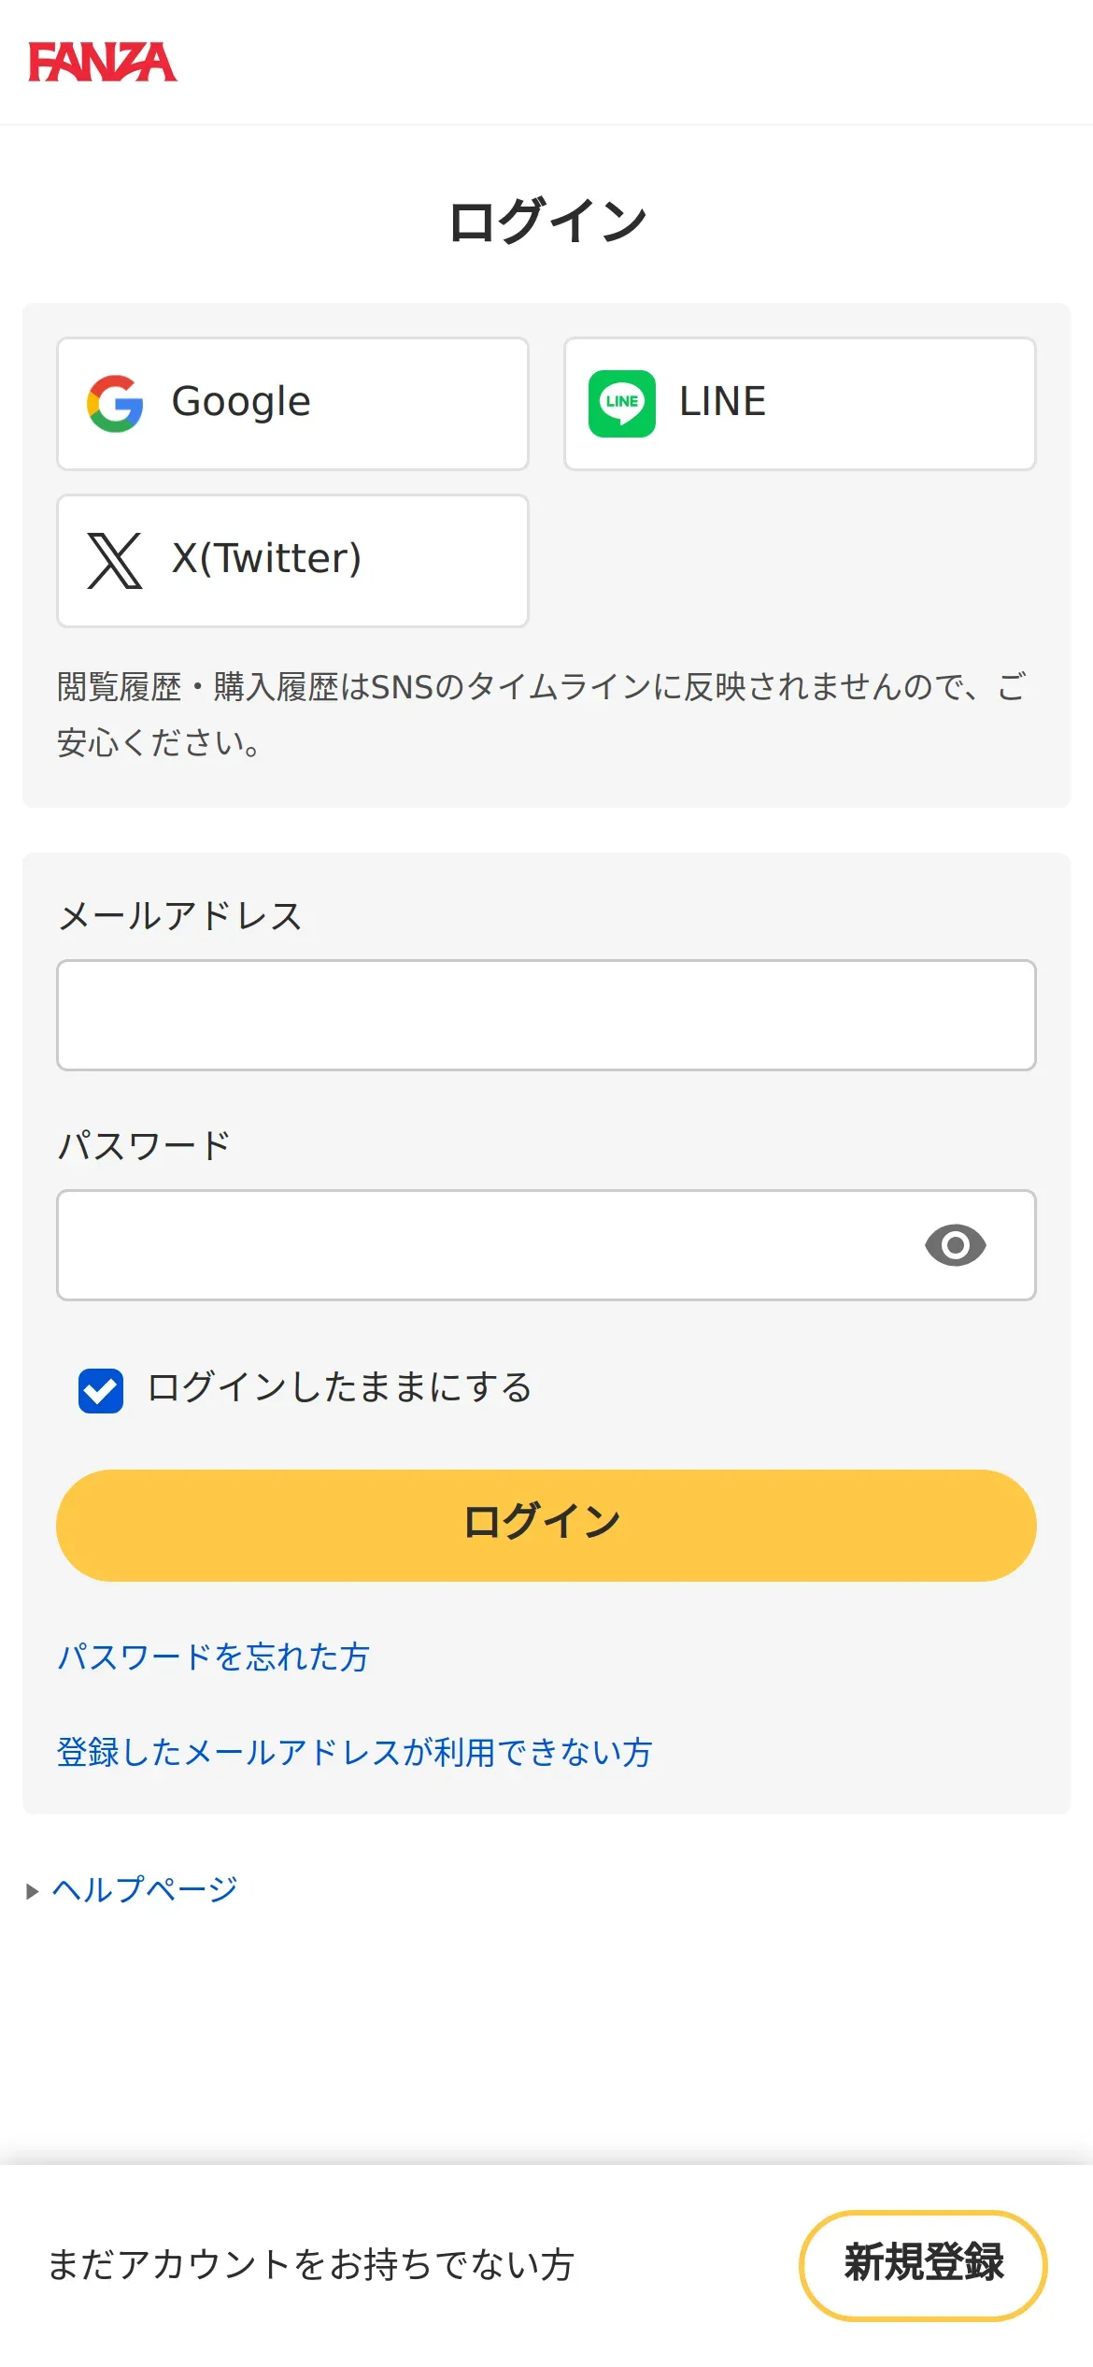This screenshot has height=2367, width=1093.
Task: Sign in with the Google button
Action: pos(292,404)
